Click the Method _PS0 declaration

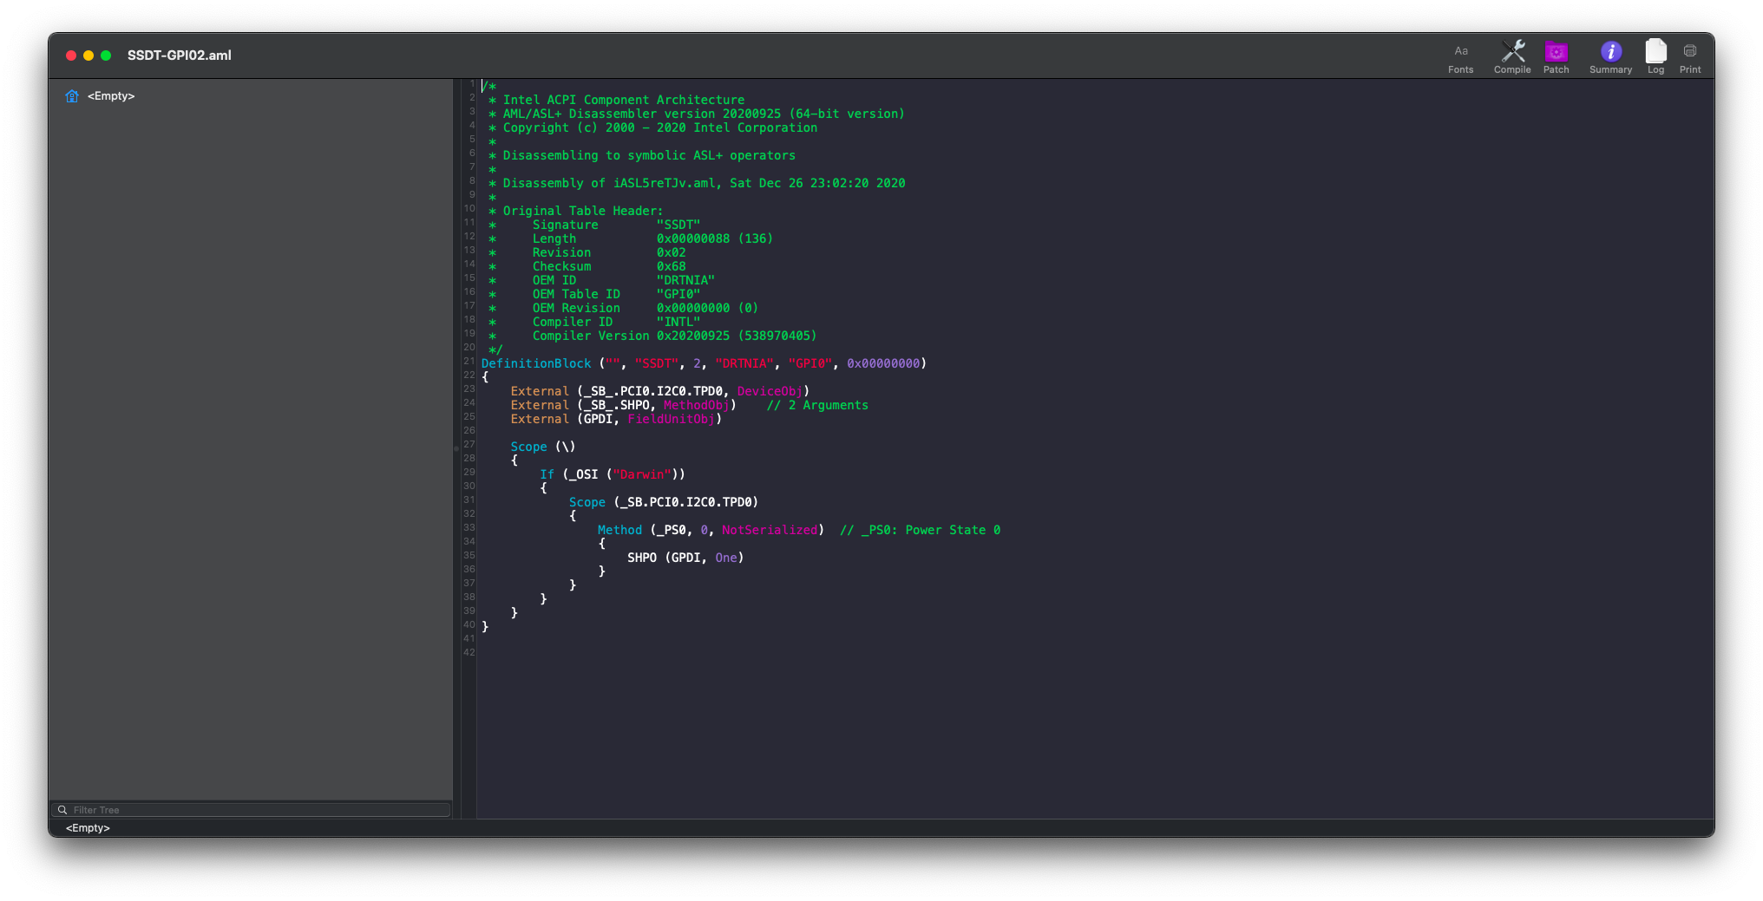711,530
